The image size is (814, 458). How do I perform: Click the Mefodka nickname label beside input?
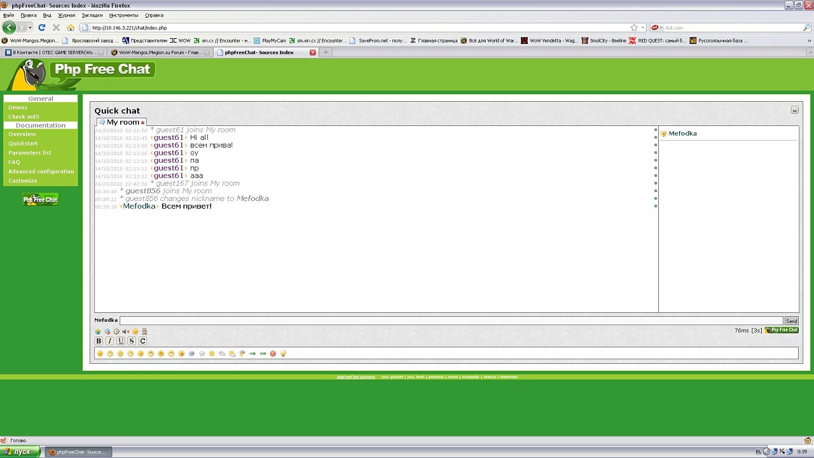pyautogui.click(x=106, y=321)
